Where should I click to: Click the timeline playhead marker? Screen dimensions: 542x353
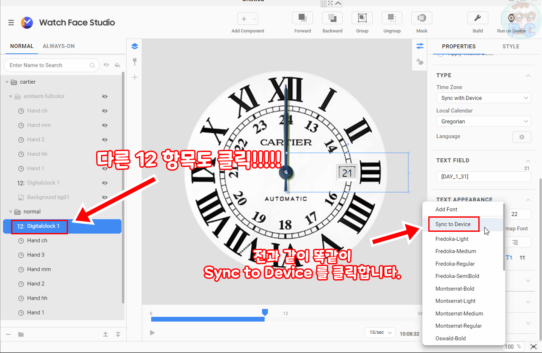click(265, 312)
